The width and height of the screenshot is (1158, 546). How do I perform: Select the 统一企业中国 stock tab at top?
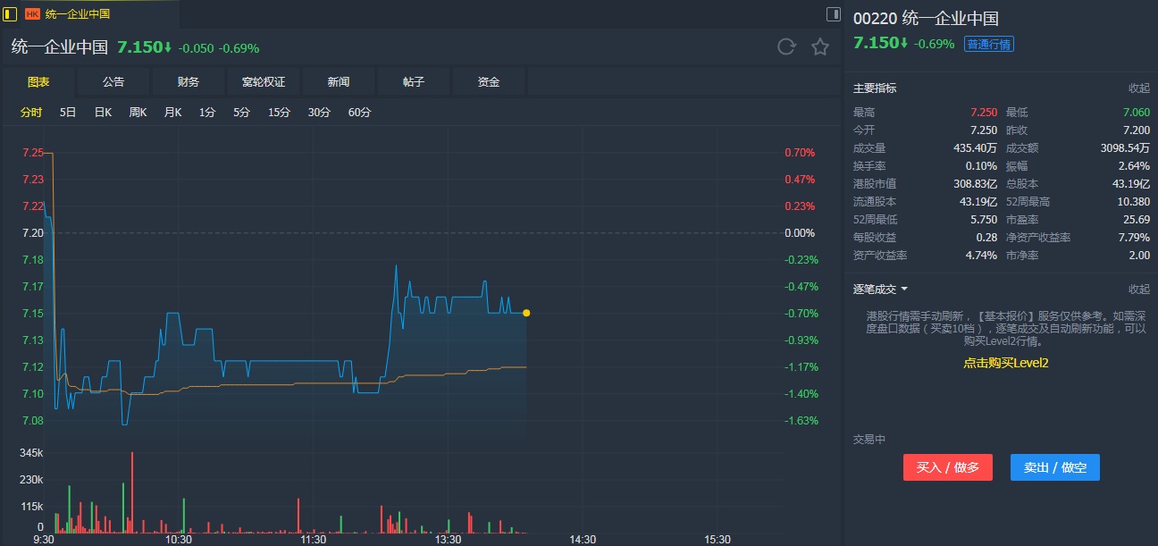(78, 14)
